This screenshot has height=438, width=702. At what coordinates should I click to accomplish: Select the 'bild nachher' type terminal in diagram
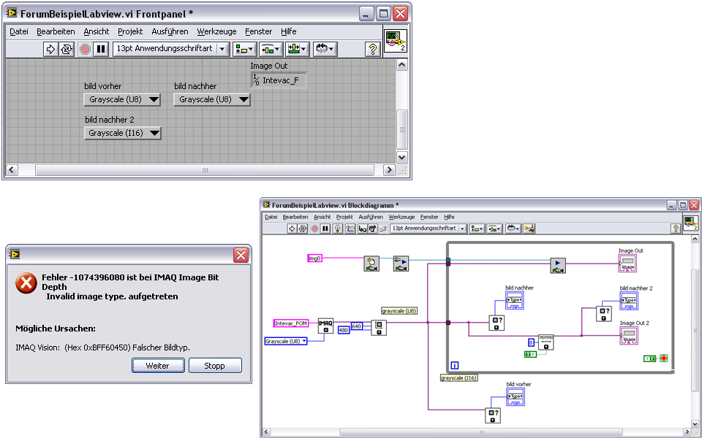click(514, 300)
